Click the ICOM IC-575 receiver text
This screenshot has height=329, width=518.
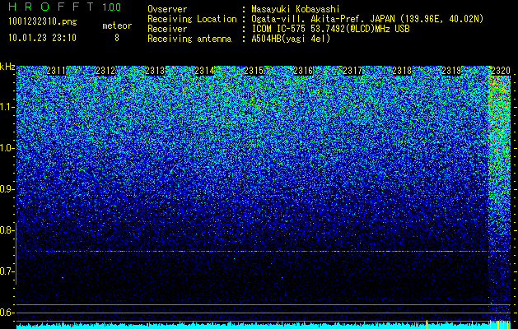tap(330, 29)
